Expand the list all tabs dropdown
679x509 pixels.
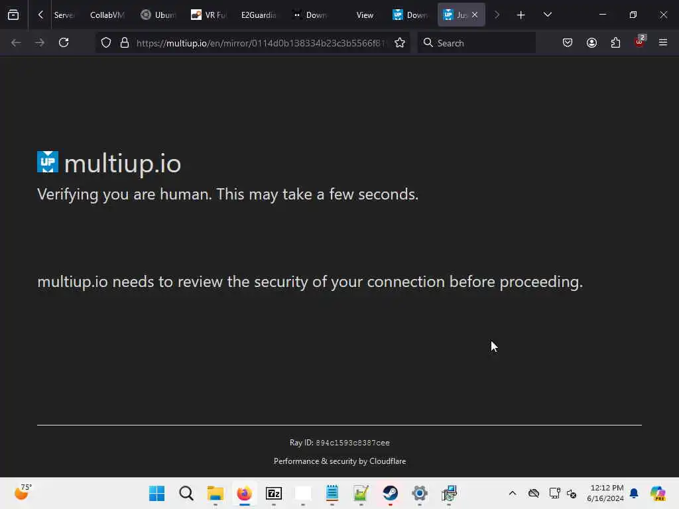(547, 15)
